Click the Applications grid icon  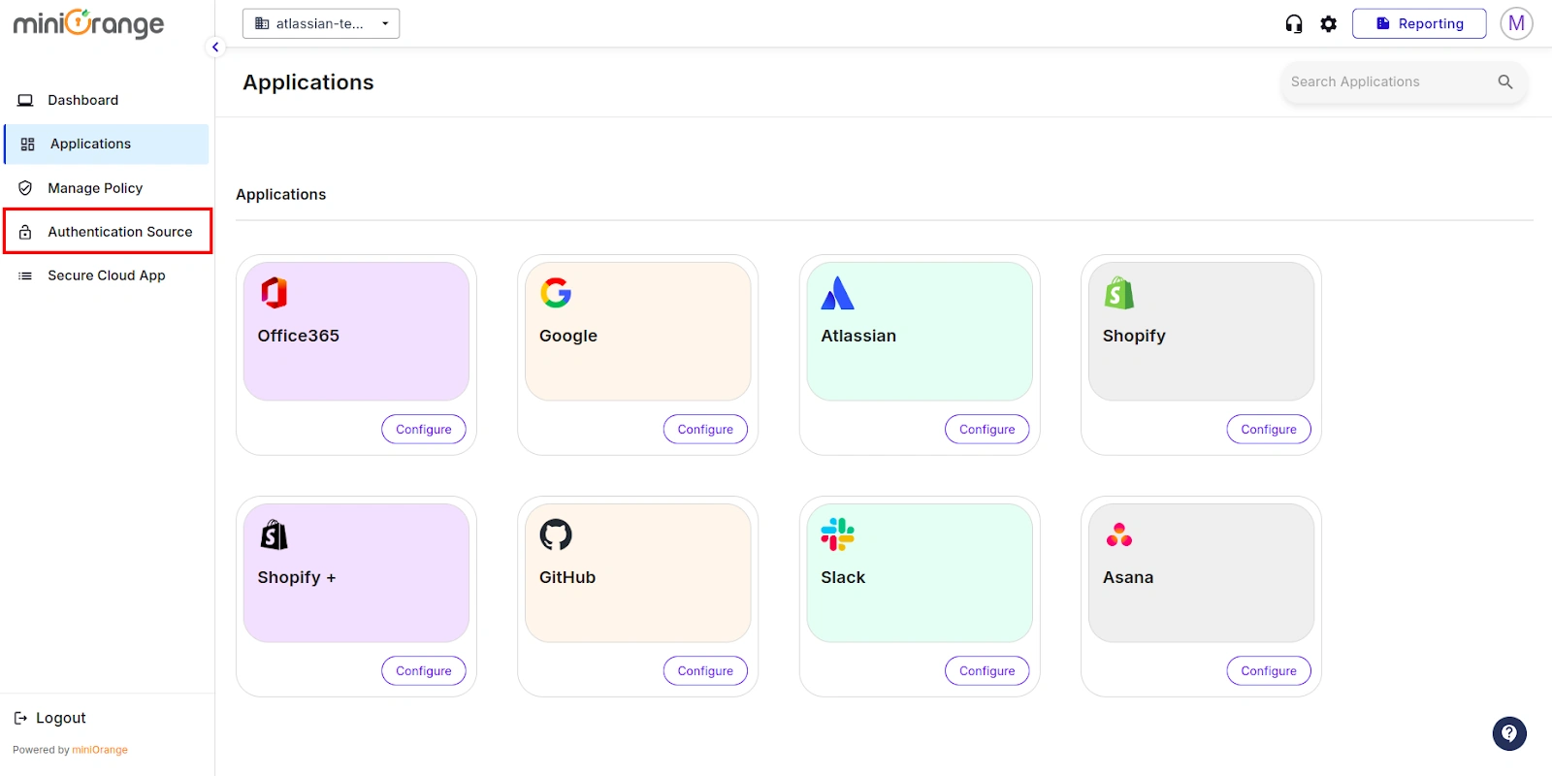[x=27, y=144]
